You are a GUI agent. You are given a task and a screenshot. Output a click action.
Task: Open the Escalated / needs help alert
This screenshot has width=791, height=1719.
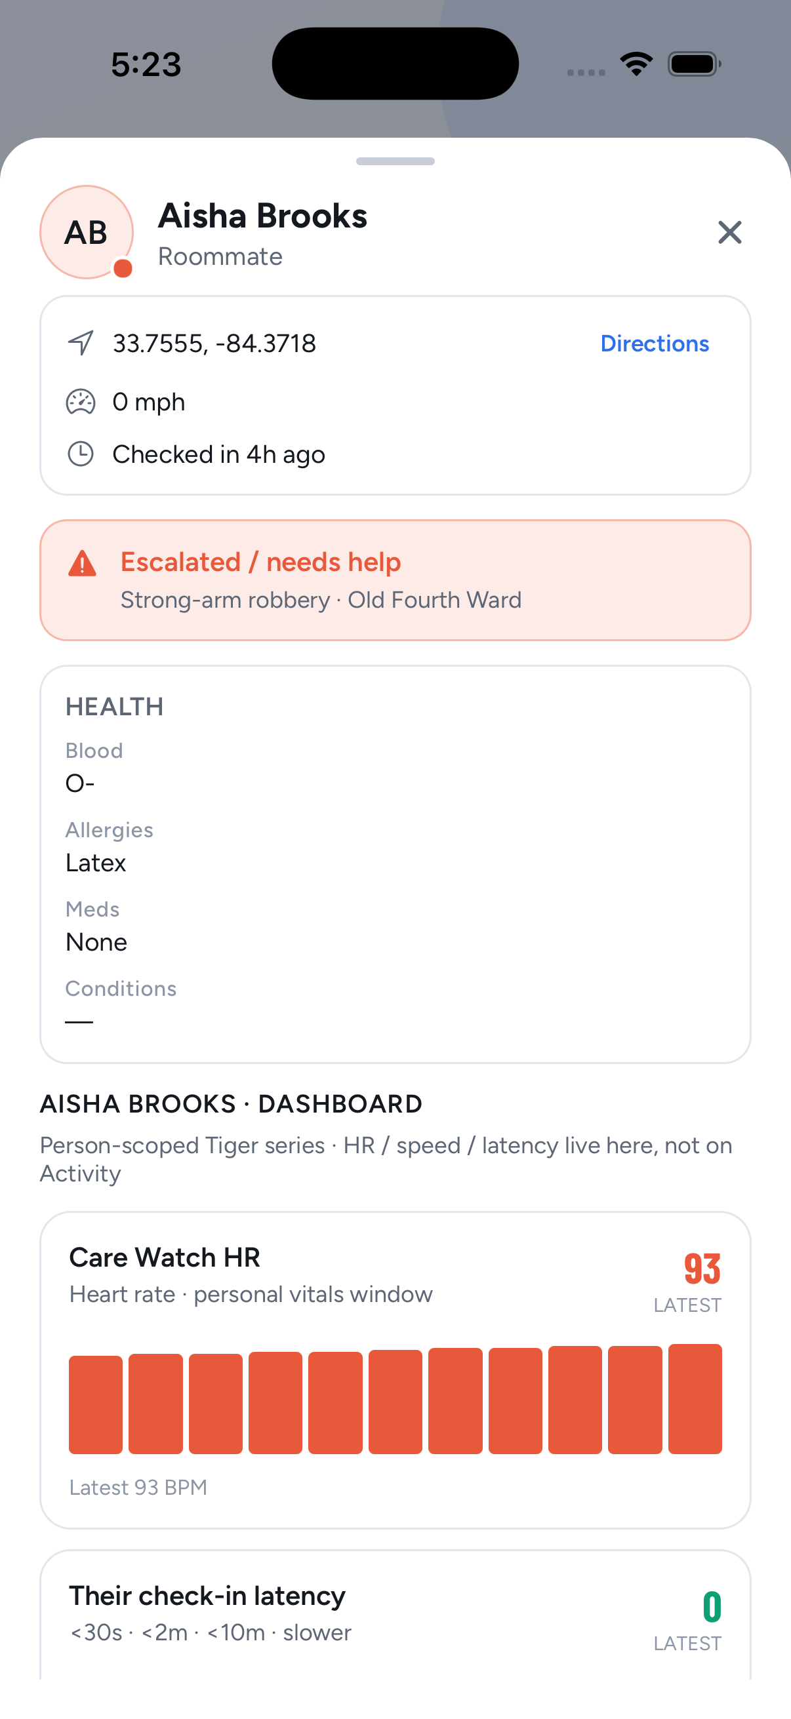pos(395,580)
